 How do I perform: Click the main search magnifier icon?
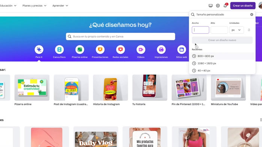(70, 37)
